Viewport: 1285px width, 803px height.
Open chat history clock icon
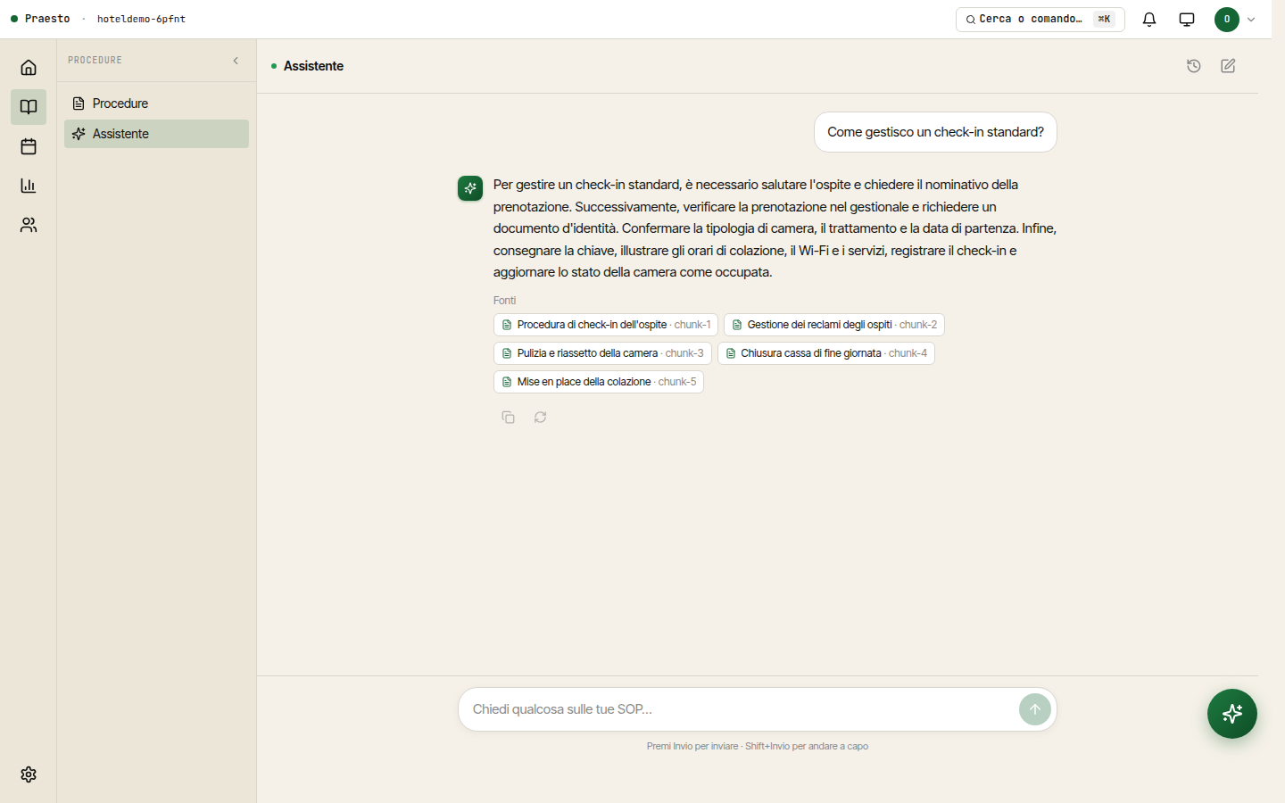[1194, 66]
